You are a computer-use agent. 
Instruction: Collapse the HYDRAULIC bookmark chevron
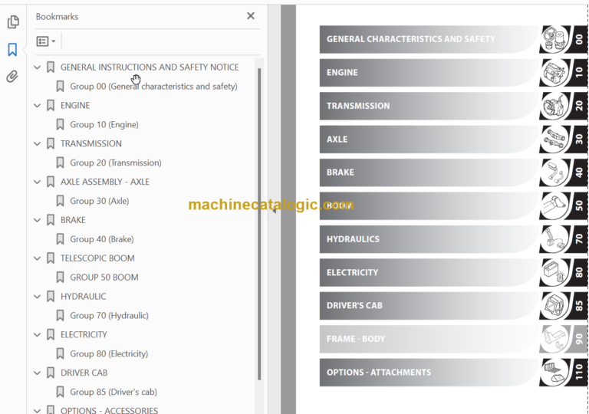37,297
